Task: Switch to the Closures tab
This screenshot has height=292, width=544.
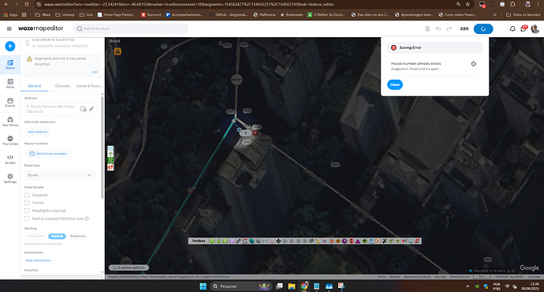Action: point(62,86)
